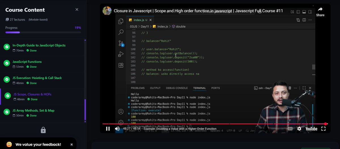
Task: Open video on YouTube logo
Action: click(311, 129)
